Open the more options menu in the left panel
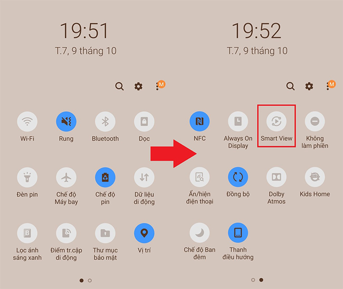Viewport: 343px width, 289px height. coord(157,86)
